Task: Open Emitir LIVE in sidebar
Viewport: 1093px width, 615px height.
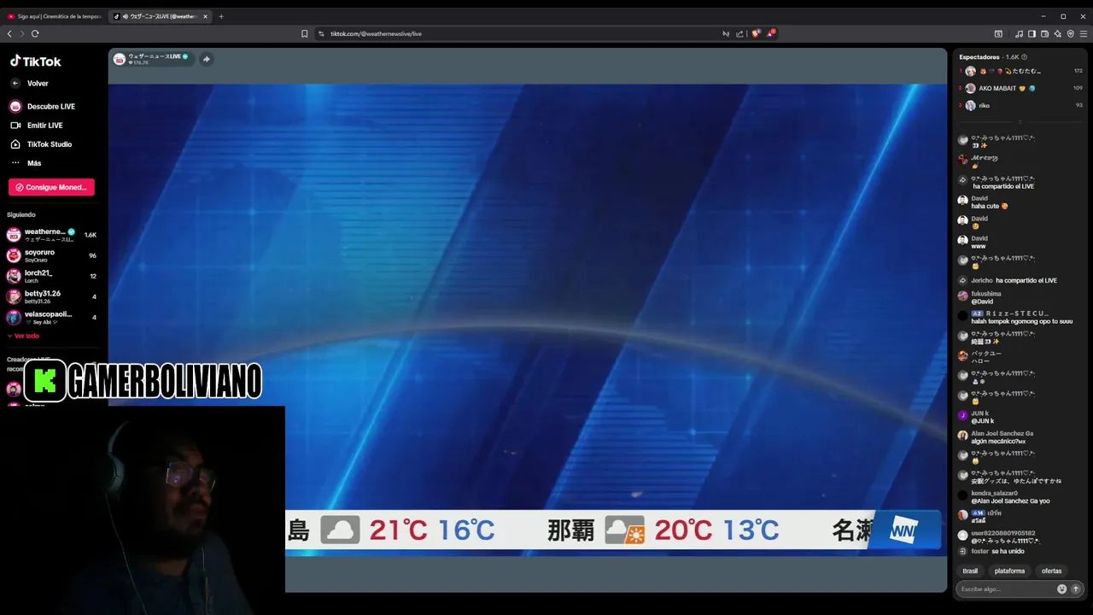Action: coord(37,126)
